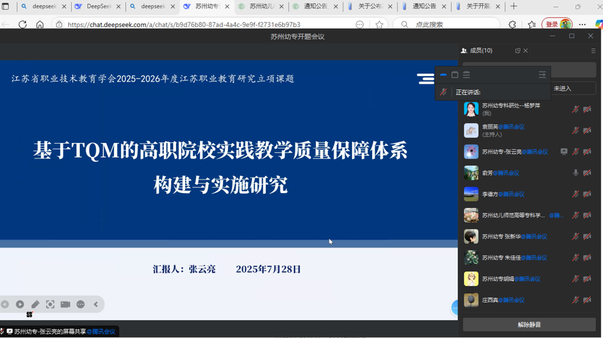Click 登录 login button in browser toolbar
Image resolution: width=603 pixels, height=338 pixels.
pos(552,25)
